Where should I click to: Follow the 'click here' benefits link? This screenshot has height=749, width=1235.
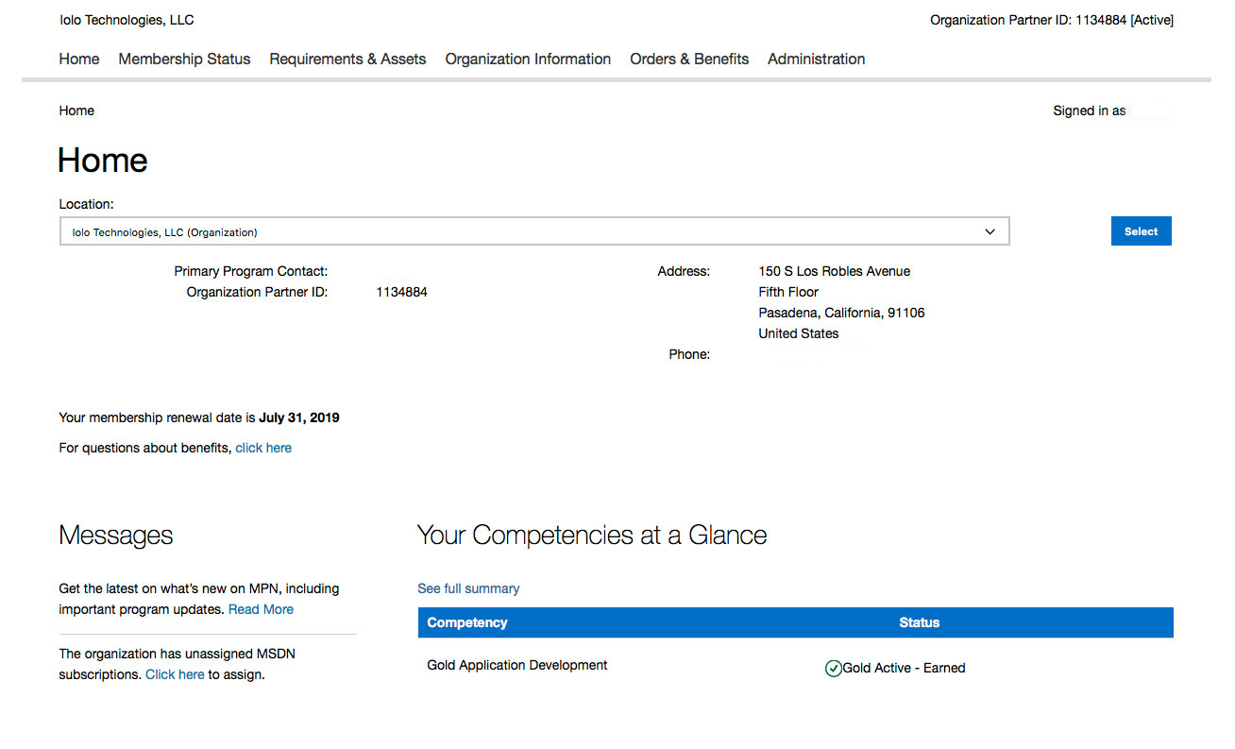tap(263, 448)
